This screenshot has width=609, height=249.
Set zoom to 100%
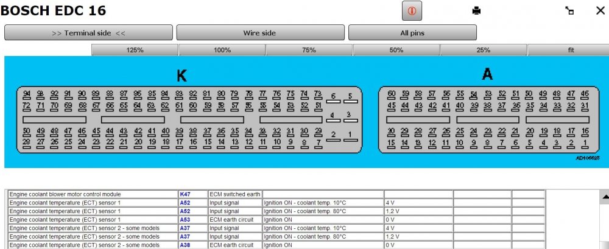[222, 50]
